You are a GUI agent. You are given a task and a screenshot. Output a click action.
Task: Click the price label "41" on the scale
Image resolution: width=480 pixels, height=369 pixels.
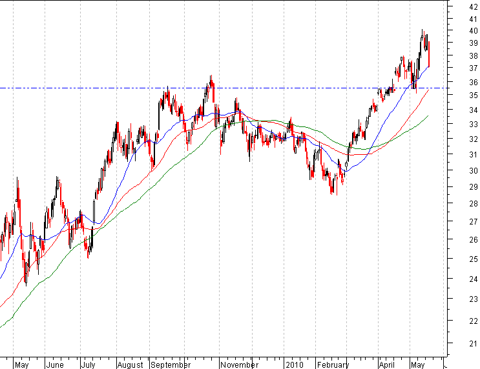pyautogui.click(x=474, y=19)
